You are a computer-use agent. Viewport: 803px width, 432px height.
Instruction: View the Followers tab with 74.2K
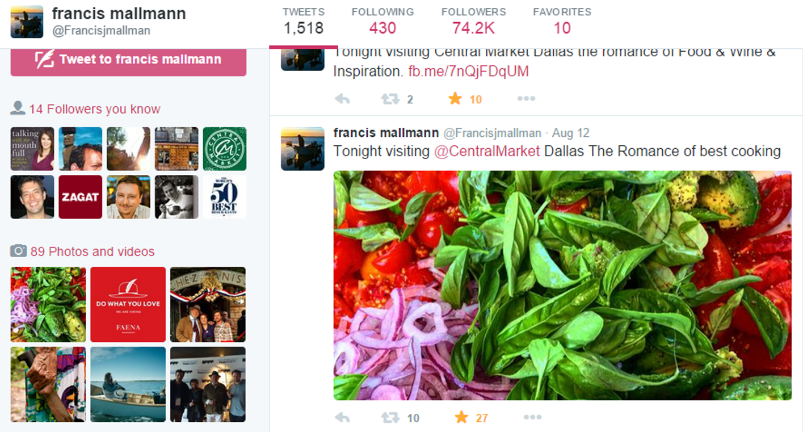473,21
